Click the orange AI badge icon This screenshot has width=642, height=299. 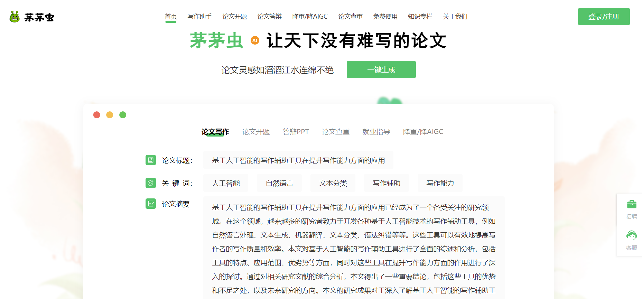(x=255, y=40)
